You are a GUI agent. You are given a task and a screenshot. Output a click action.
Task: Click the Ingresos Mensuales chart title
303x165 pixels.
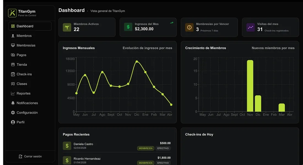(79, 48)
